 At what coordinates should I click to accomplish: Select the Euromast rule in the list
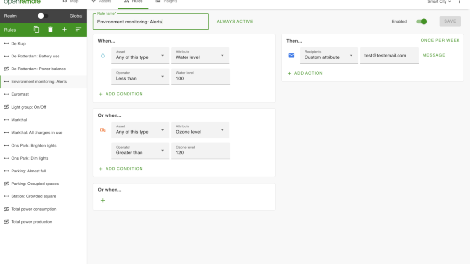click(20, 94)
